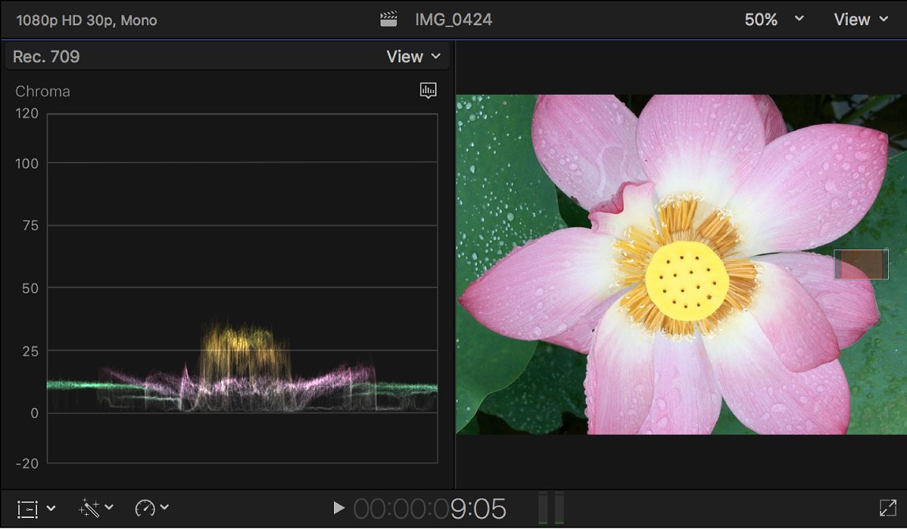
Task: Click the Chroma scope title
Action: (42, 91)
